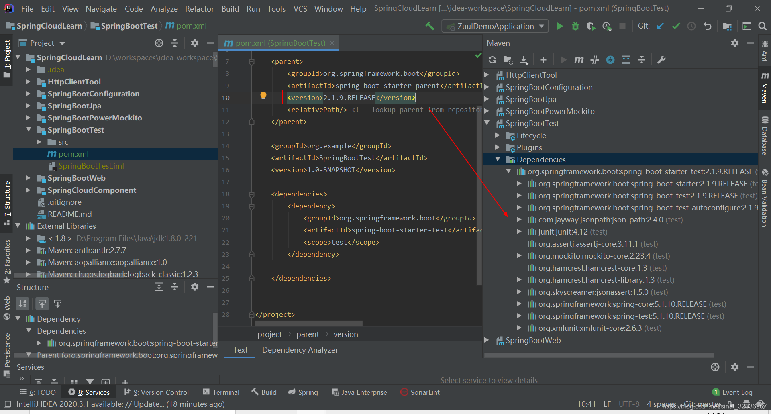Reload all Maven projects
The height and width of the screenshot is (414, 771).
click(492, 60)
